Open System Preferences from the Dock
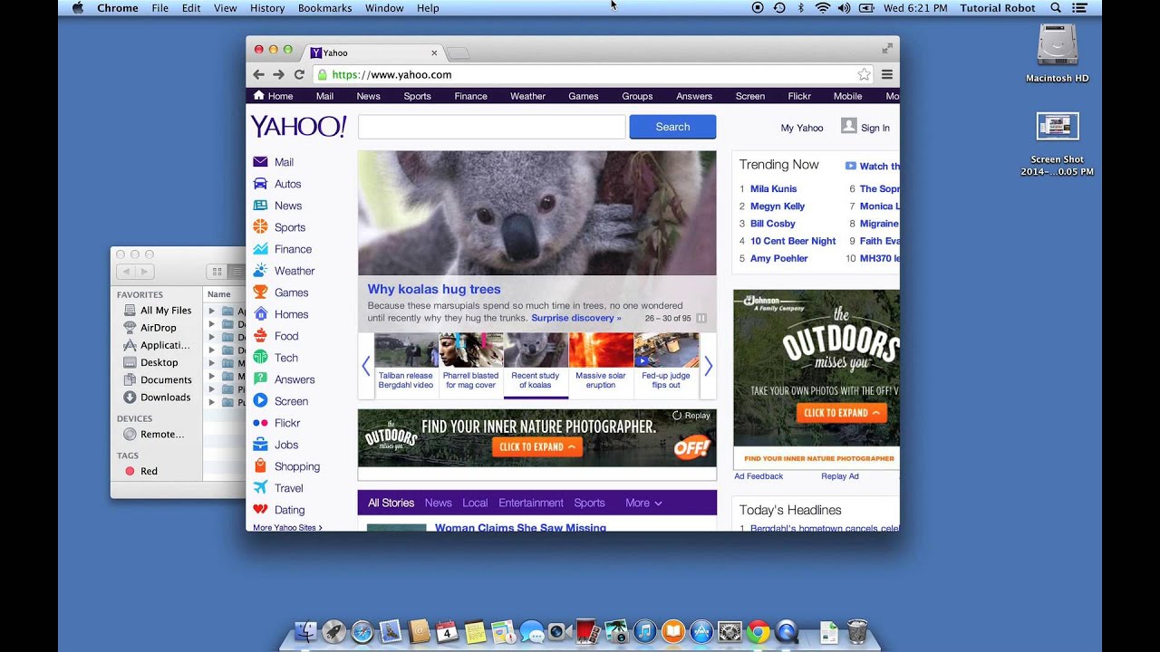Image resolution: width=1160 pixels, height=652 pixels. coord(730,631)
